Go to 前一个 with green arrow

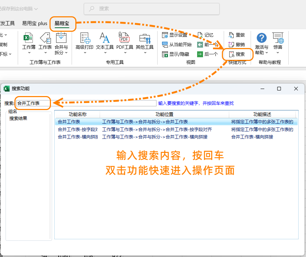pyautogui.click(x=208, y=45)
